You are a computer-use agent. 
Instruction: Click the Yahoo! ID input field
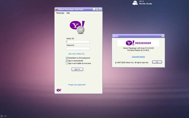[x=78, y=41]
